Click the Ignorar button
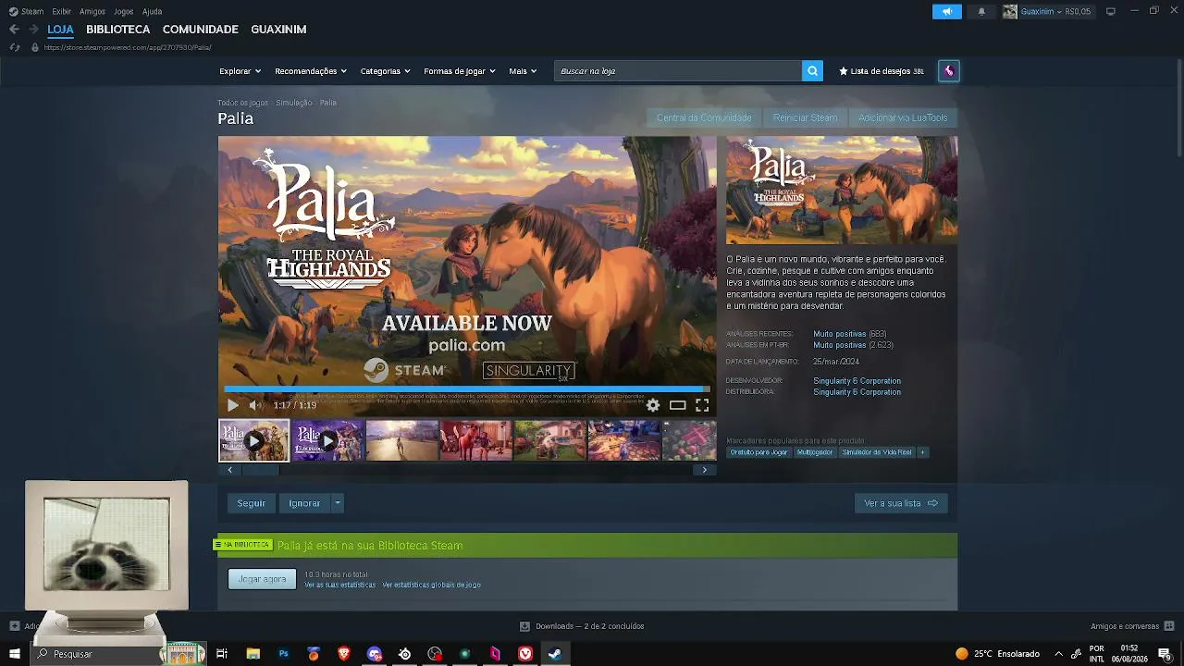Viewport: 1184px width, 666px height. [x=304, y=503]
